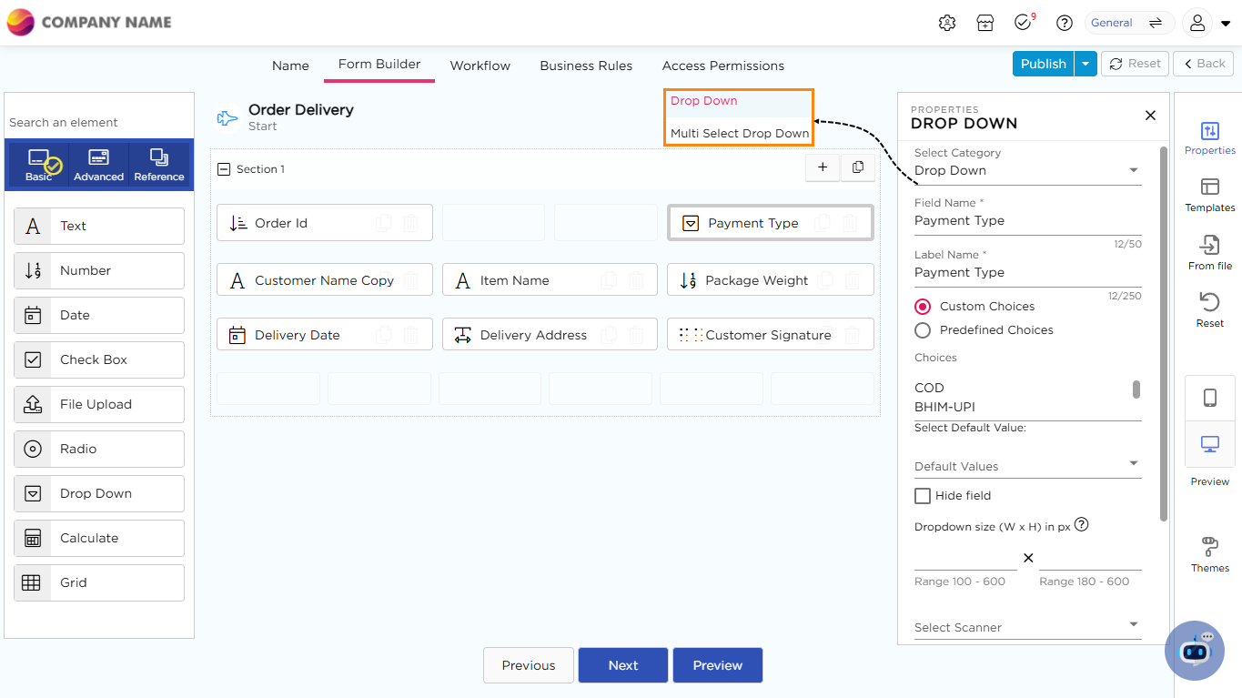Add a new section with plus icon
The image size is (1242, 698).
pyautogui.click(x=823, y=167)
